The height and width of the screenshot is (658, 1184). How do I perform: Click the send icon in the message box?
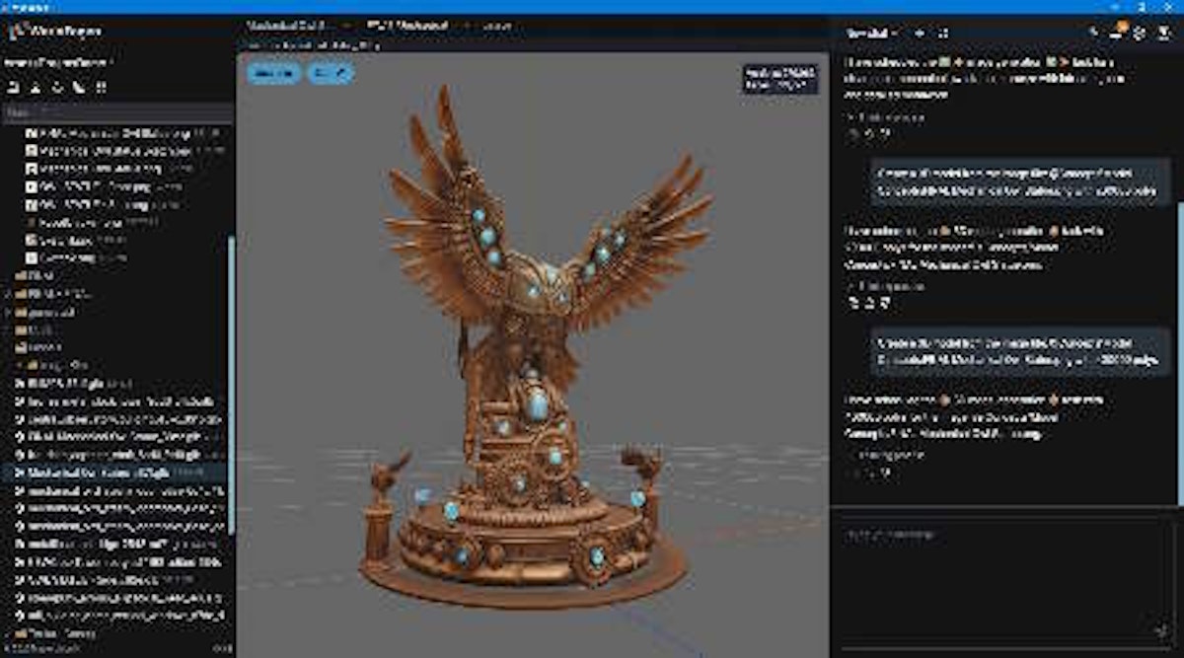1161,628
